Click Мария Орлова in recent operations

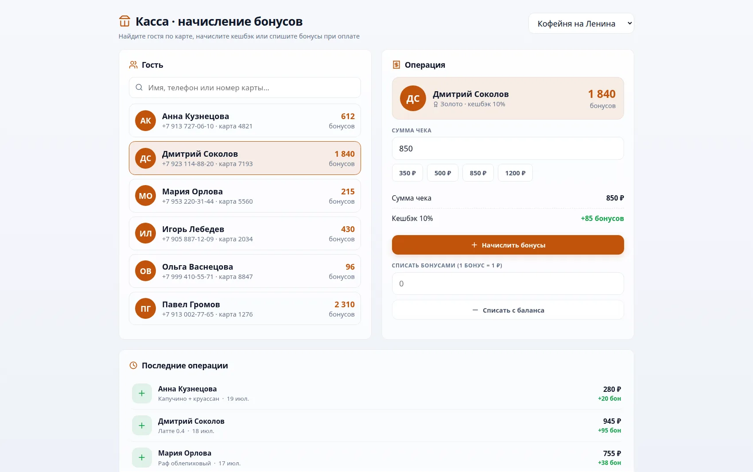(185, 453)
